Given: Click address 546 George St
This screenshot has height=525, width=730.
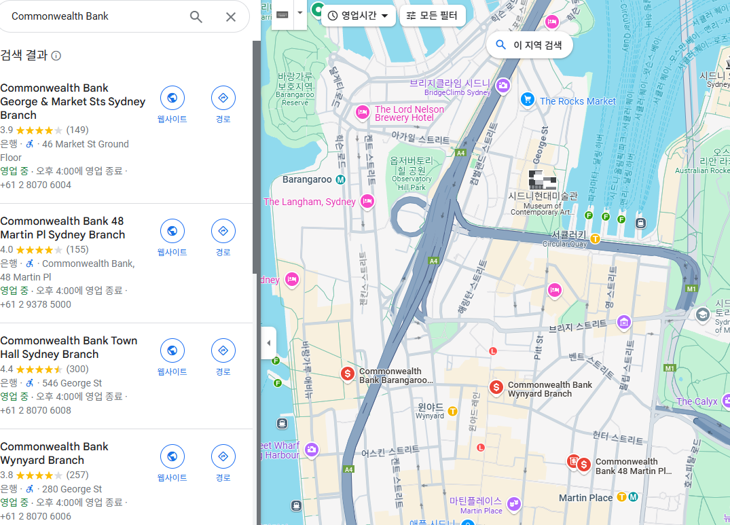Looking at the screenshot, I should (72, 383).
